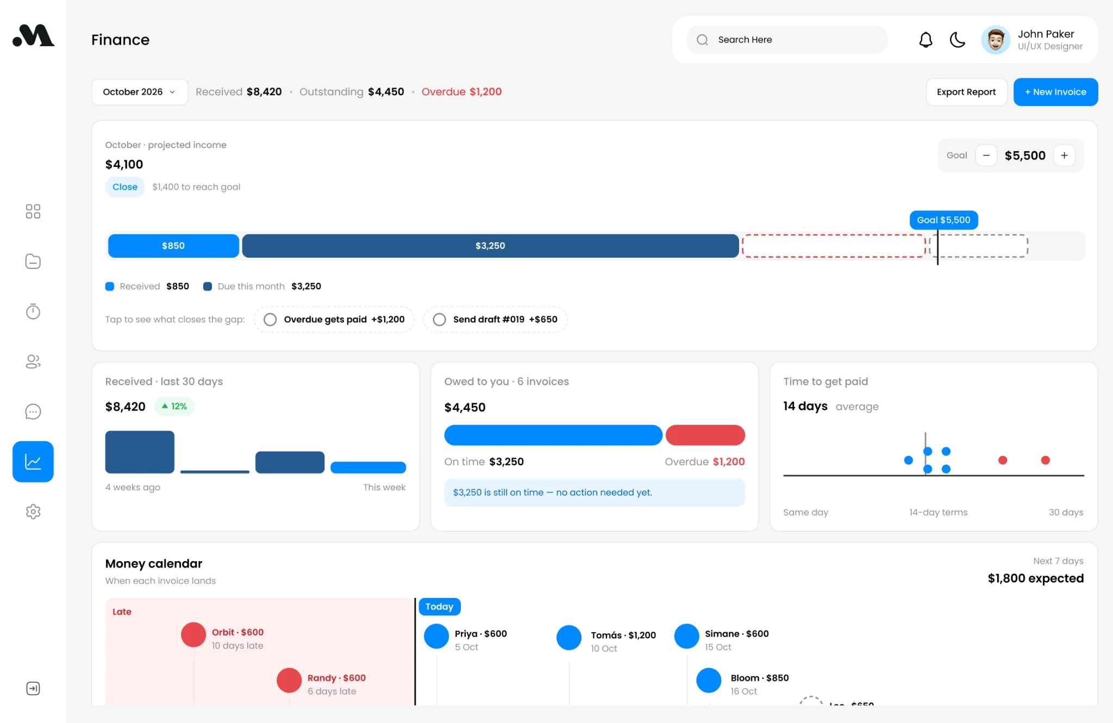Click the Money calendar heading
Viewport: 1113px width, 723px height.
pos(154,564)
